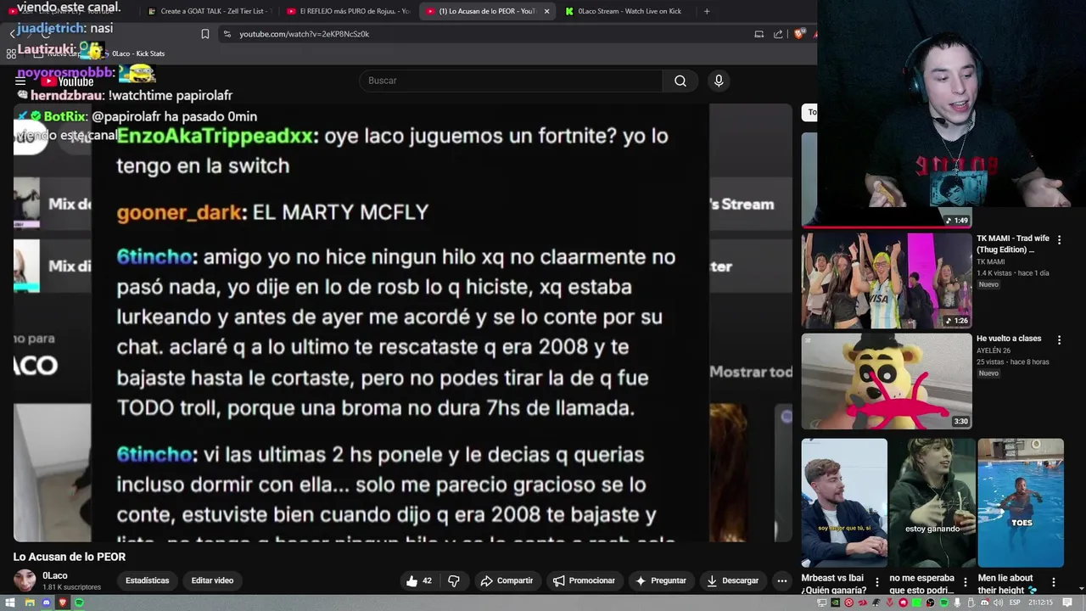Dislike the video with thumbs down
The width and height of the screenshot is (1086, 611).
tap(454, 580)
